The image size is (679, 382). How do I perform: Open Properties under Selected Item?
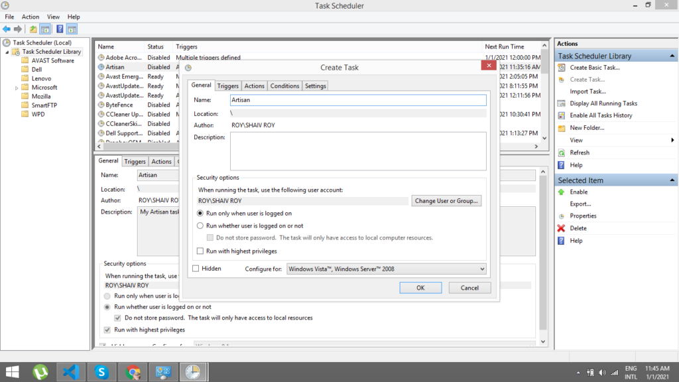(583, 216)
